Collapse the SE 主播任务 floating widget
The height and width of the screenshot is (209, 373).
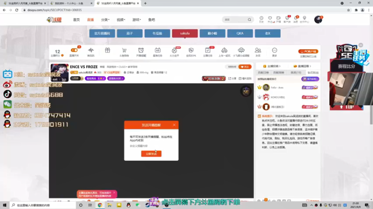[x=361, y=45]
